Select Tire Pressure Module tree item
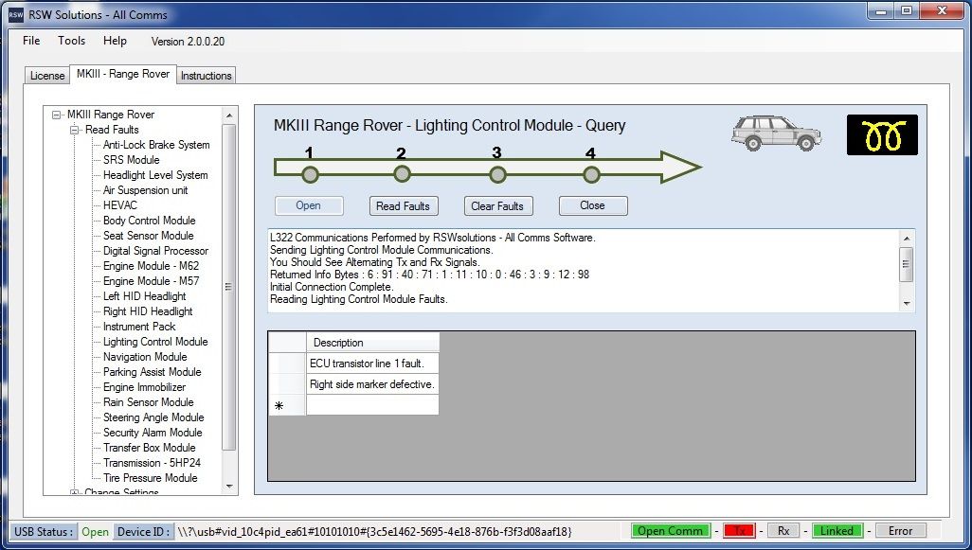 tap(151, 478)
